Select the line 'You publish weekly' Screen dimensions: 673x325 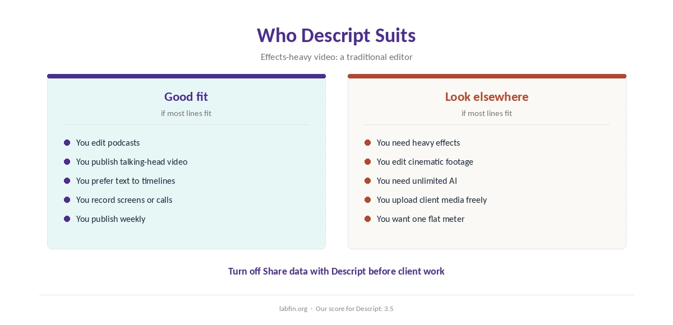111,219
